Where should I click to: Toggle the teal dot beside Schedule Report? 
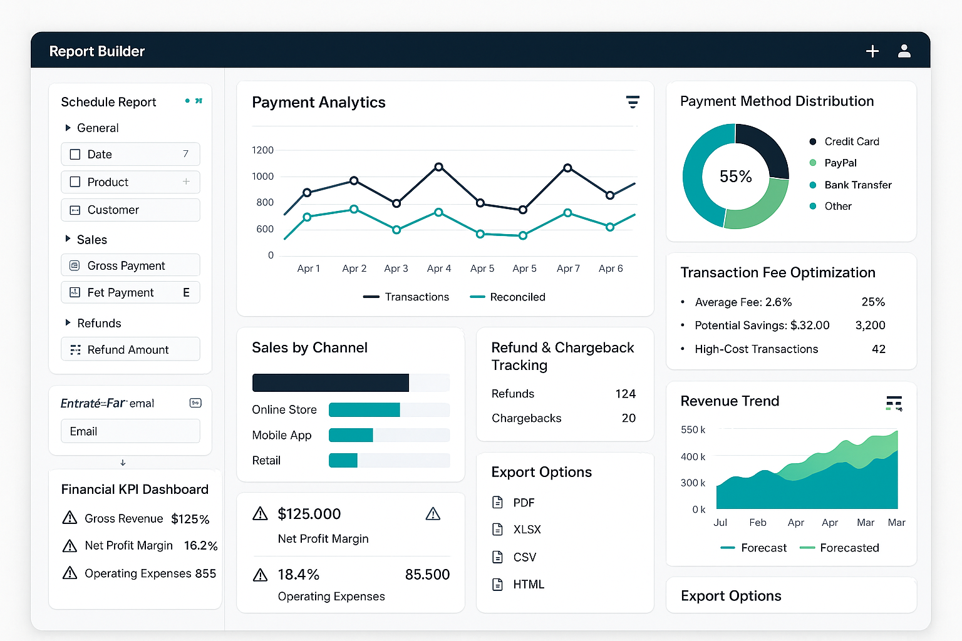(186, 100)
